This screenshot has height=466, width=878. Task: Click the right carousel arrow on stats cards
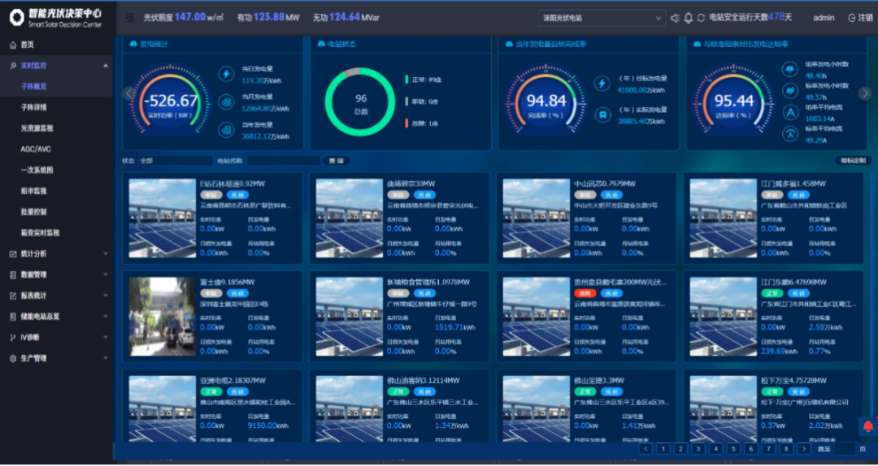(865, 93)
